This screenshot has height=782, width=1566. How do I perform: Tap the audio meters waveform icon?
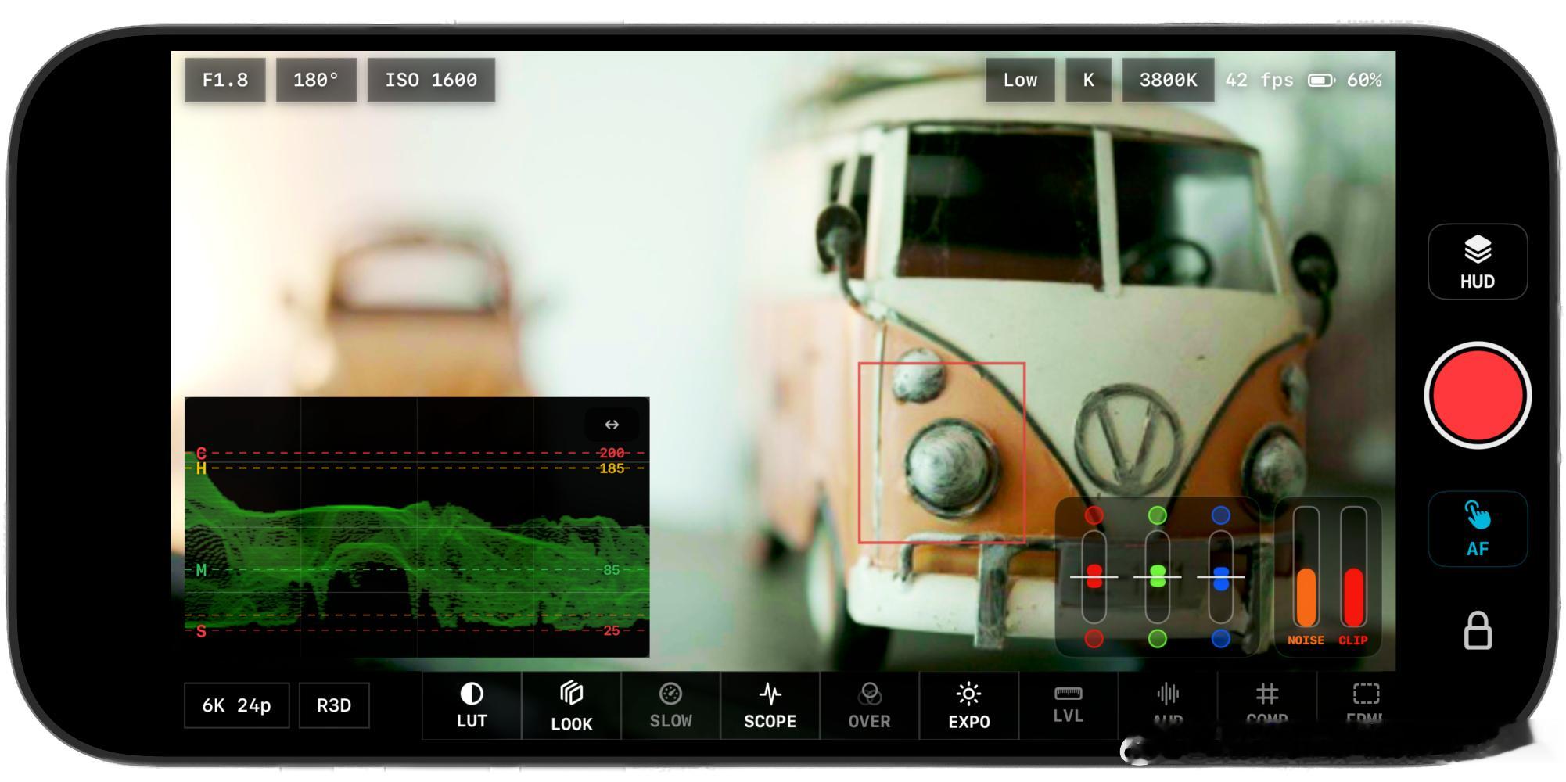pos(1168,694)
